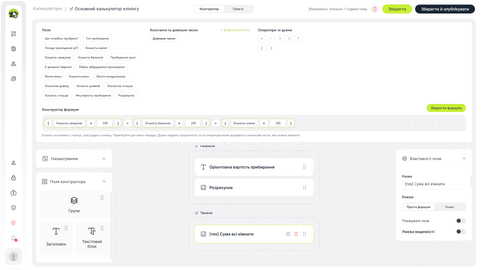This screenshot has height=270, width=481.
Task: Open the shield security icon in sidebar
Action: click(x=14, y=208)
